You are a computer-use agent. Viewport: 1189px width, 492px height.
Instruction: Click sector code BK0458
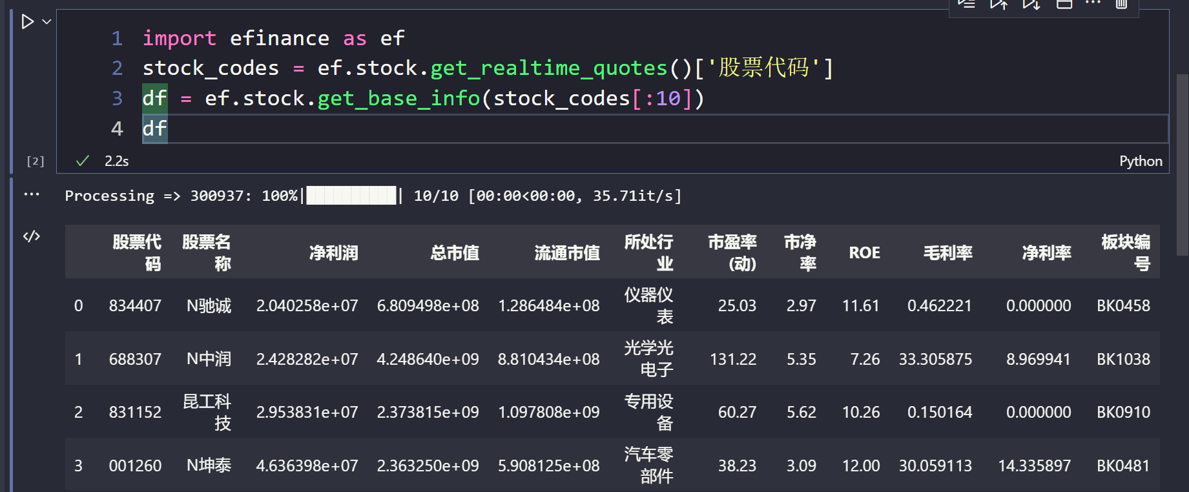(1123, 306)
